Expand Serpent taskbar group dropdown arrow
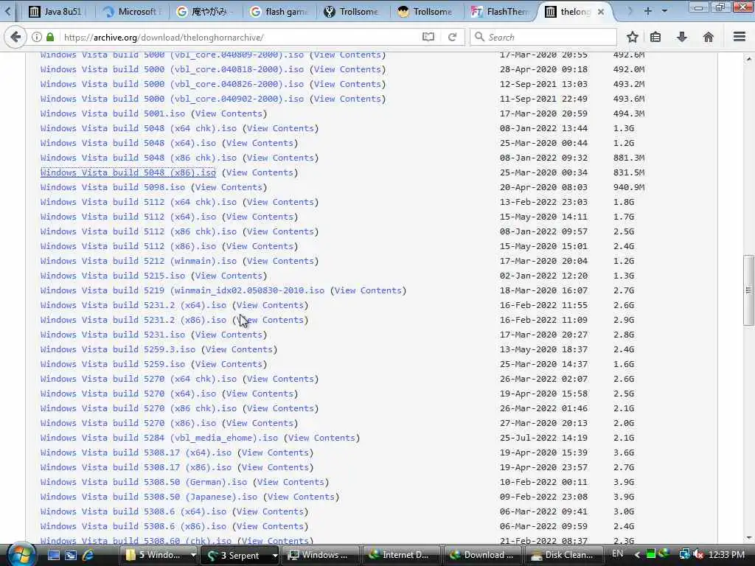The image size is (755, 566). pyautogui.click(x=275, y=555)
